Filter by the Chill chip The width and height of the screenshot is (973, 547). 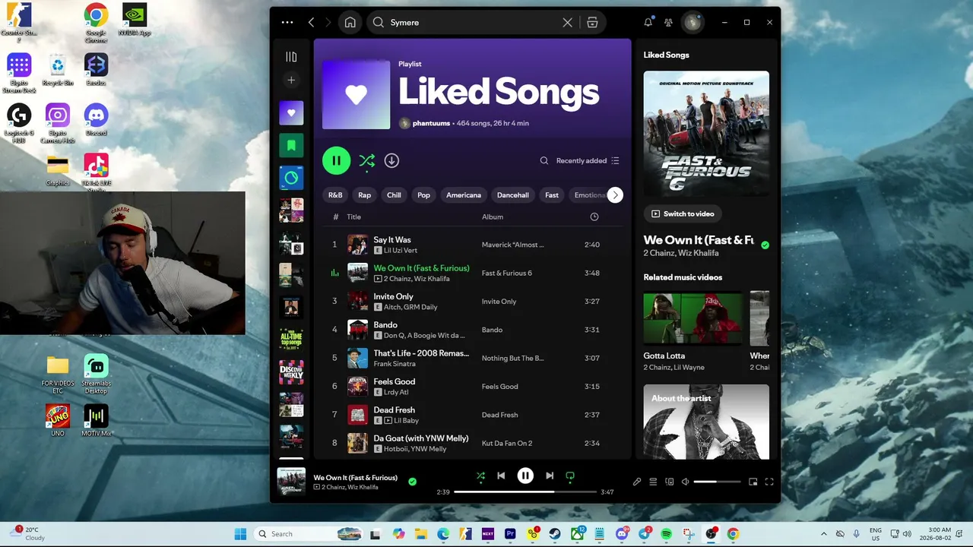point(394,195)
